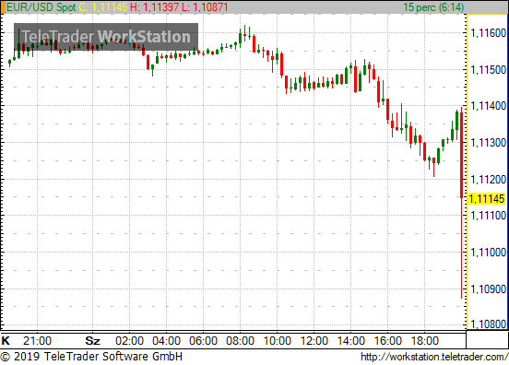The width and height of the screenshot is (509, 365).
Task: Click the K day marker on time axis
Action: coord(6,341)
